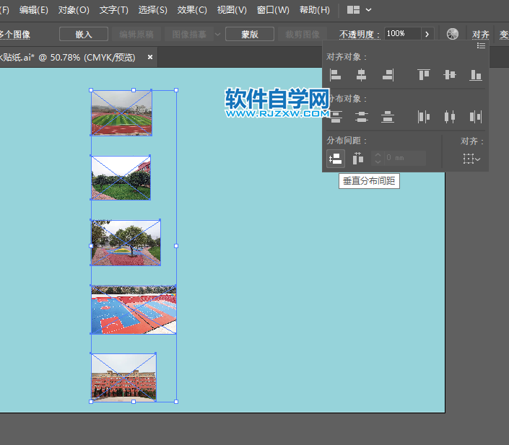509x445 pixels.
Task: Click horizontal align left icon
Action: [x=335, y=74]
